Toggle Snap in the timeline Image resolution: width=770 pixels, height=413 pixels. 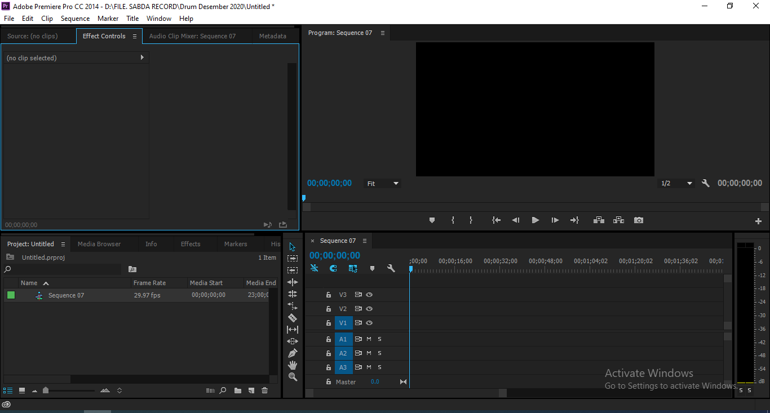(333, 269)
